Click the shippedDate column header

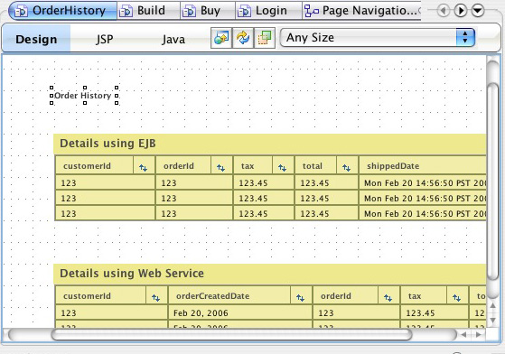click(393, 166)
